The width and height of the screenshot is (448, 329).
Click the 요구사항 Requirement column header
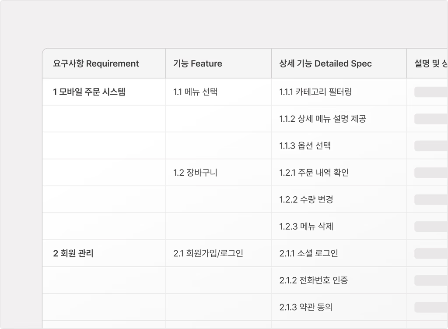coord(104,64)
